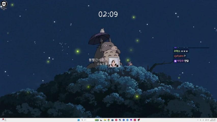Click the '스노우볼' text under the song title

tap(102, 64)
